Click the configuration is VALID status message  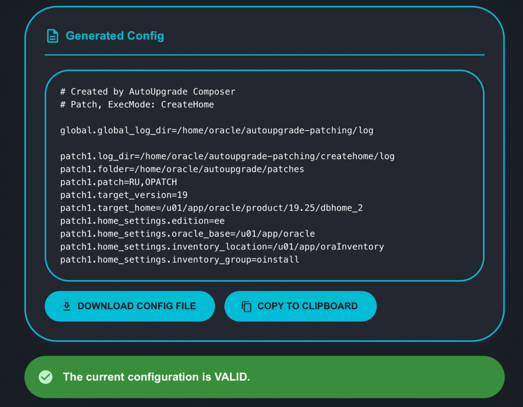click(x=156, y=377)
